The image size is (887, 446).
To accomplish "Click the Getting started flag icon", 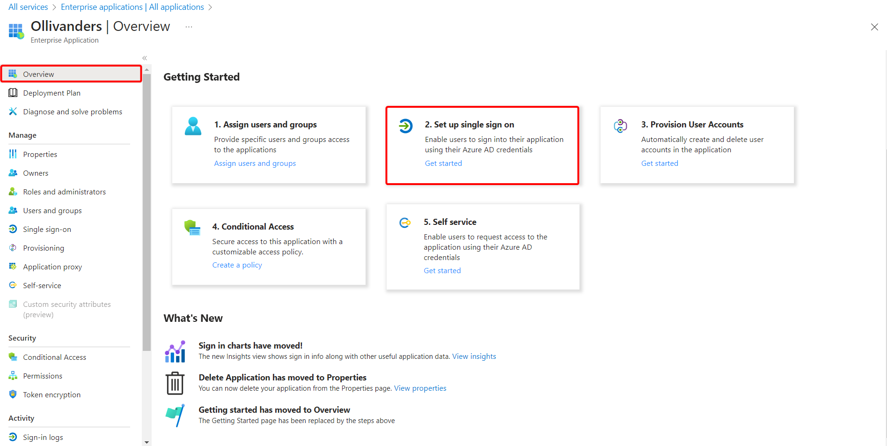I will click(x=176, y=415).
